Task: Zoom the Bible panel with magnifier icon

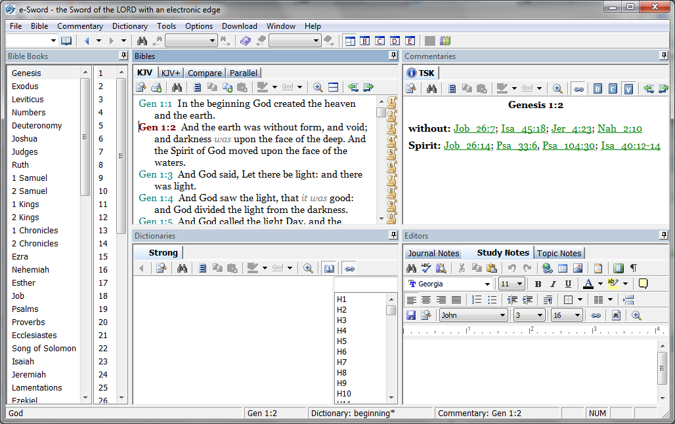Action: (x=318, y=87)
